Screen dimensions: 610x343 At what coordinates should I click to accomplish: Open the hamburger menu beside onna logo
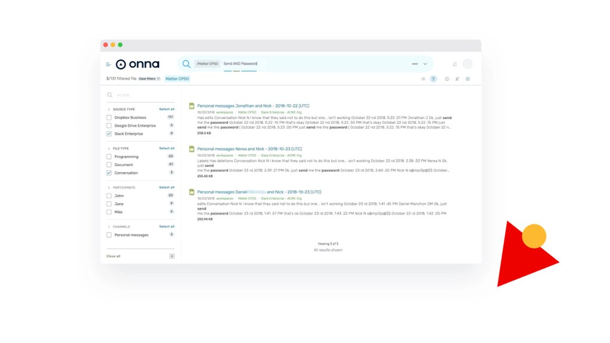[x=108, y=64]
